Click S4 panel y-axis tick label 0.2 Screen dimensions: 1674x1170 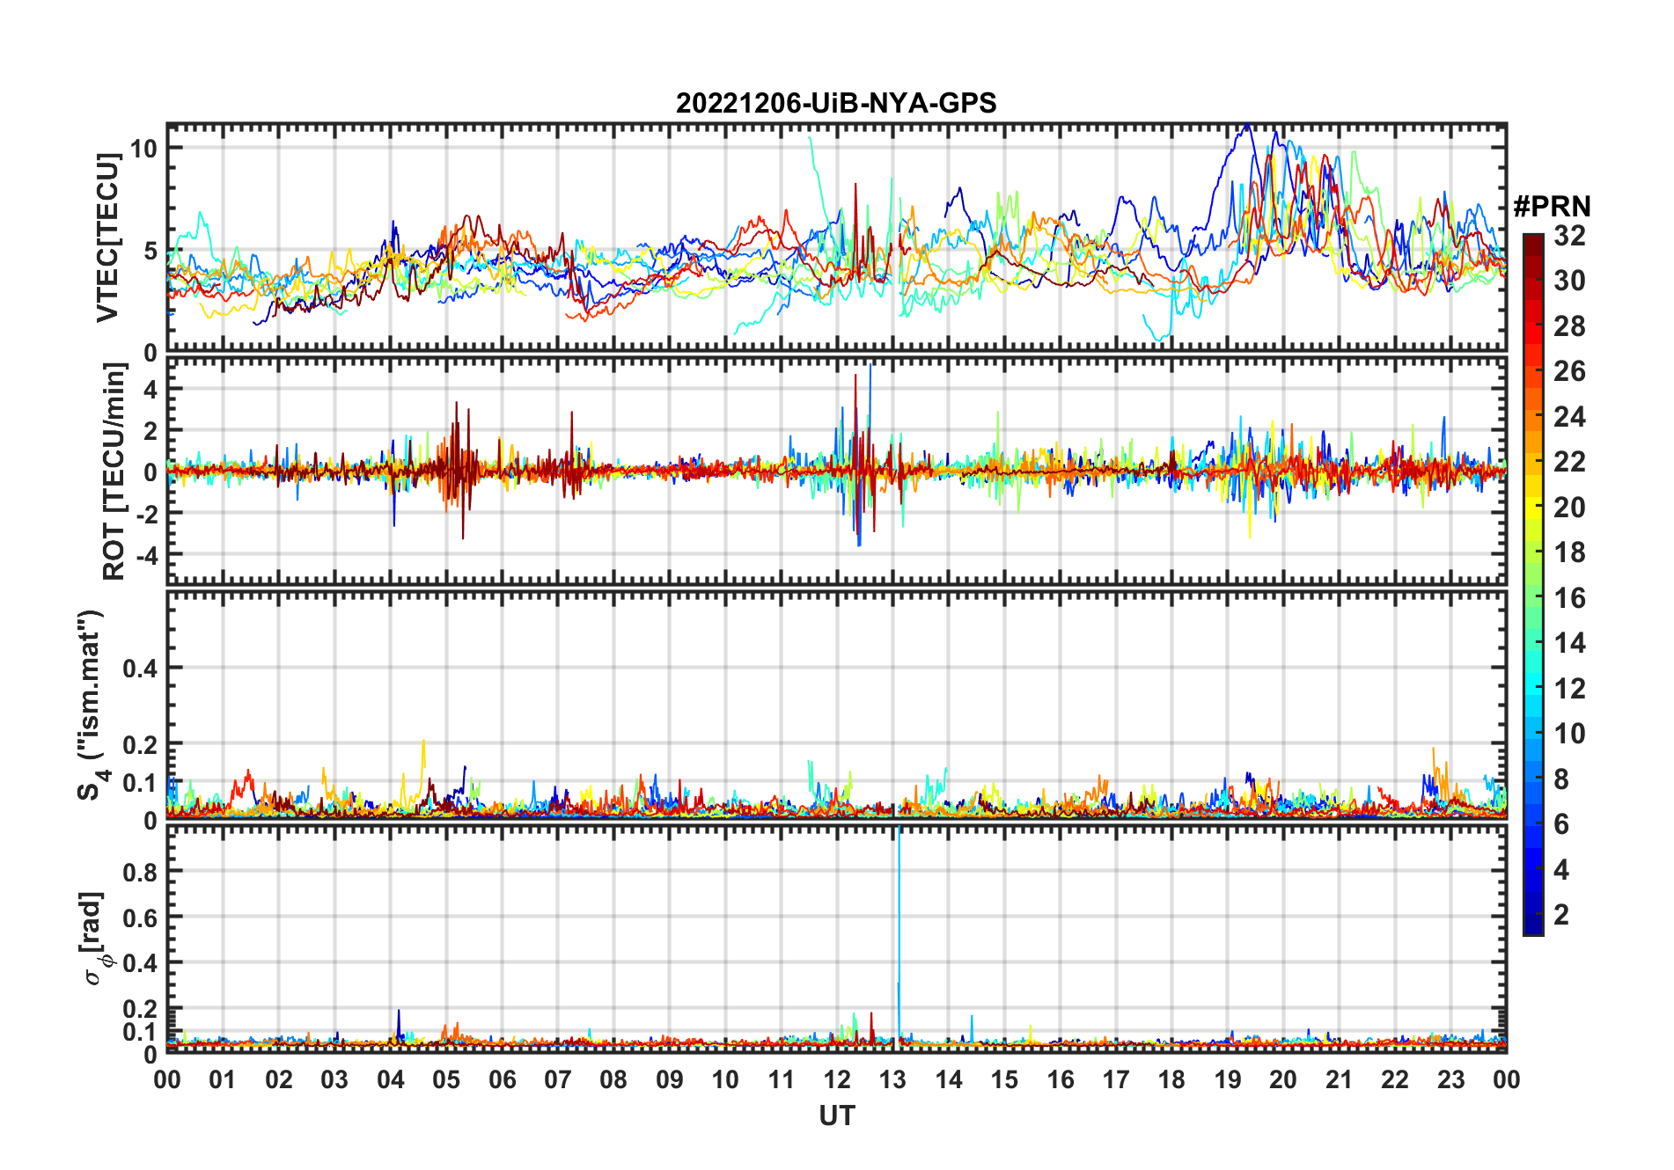pyautogui.click(x=141, y=745)
